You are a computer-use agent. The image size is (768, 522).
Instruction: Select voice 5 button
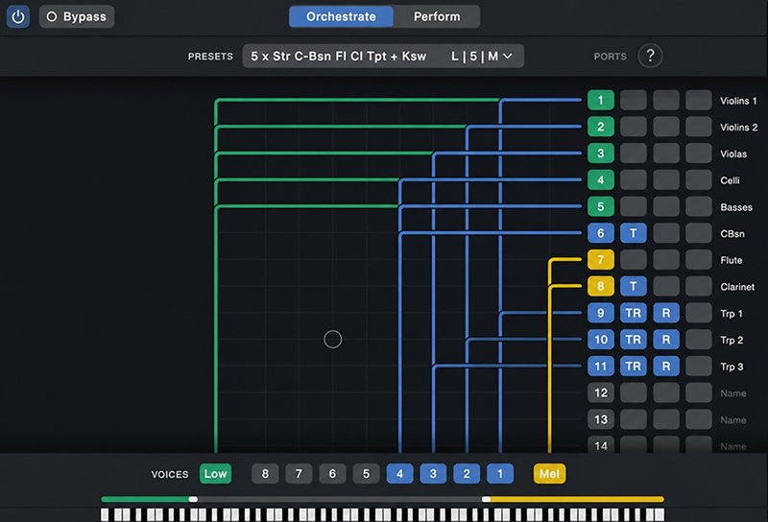pos(366,473)
